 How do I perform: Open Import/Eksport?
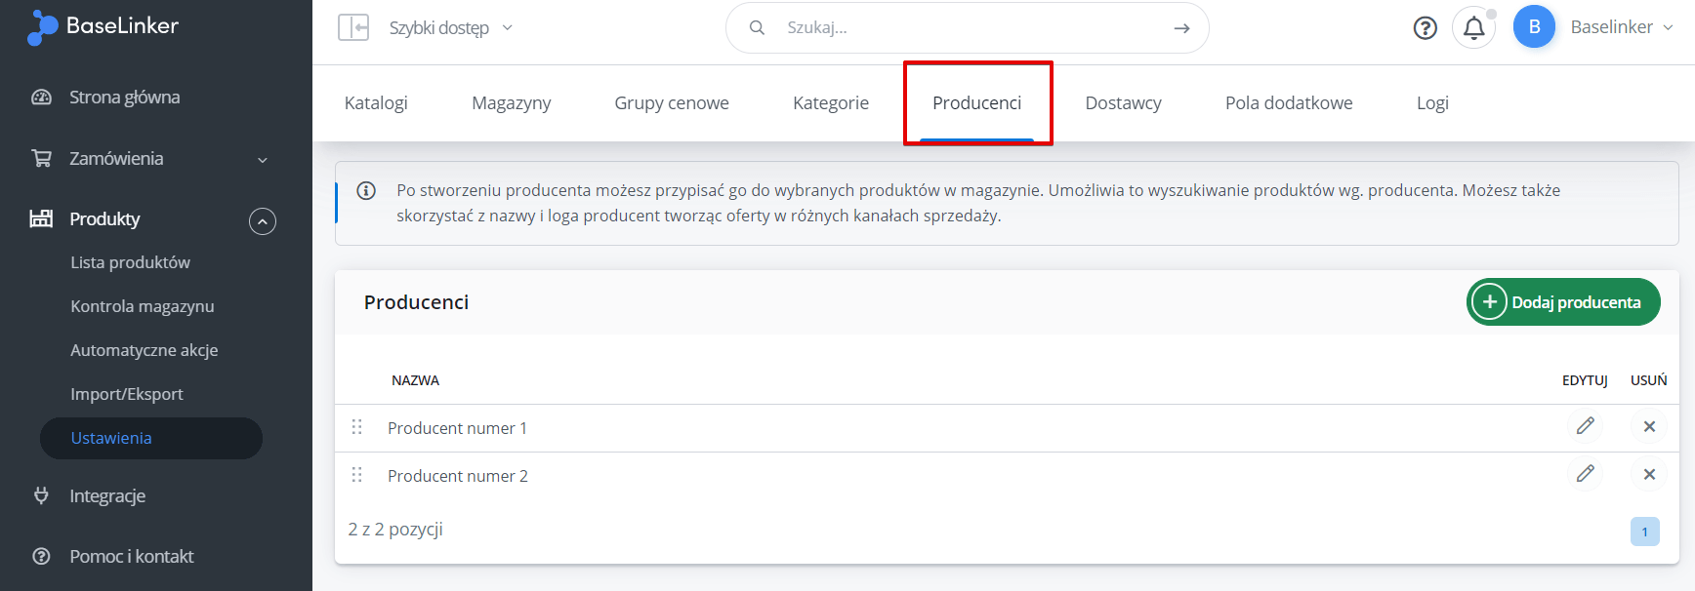pyautogui.click(x=127, y=394)
